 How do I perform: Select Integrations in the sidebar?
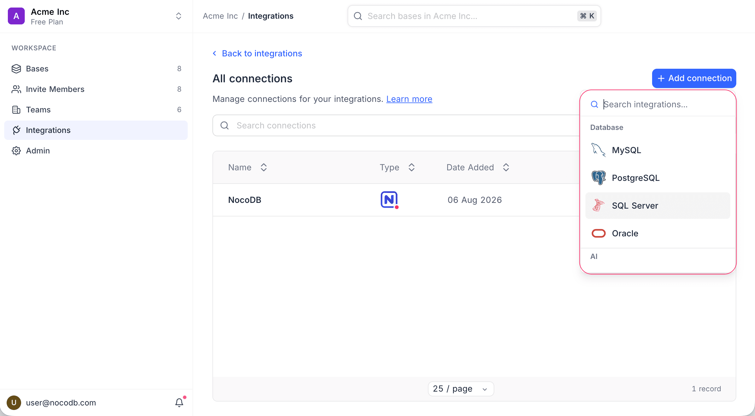coord(96,130)
